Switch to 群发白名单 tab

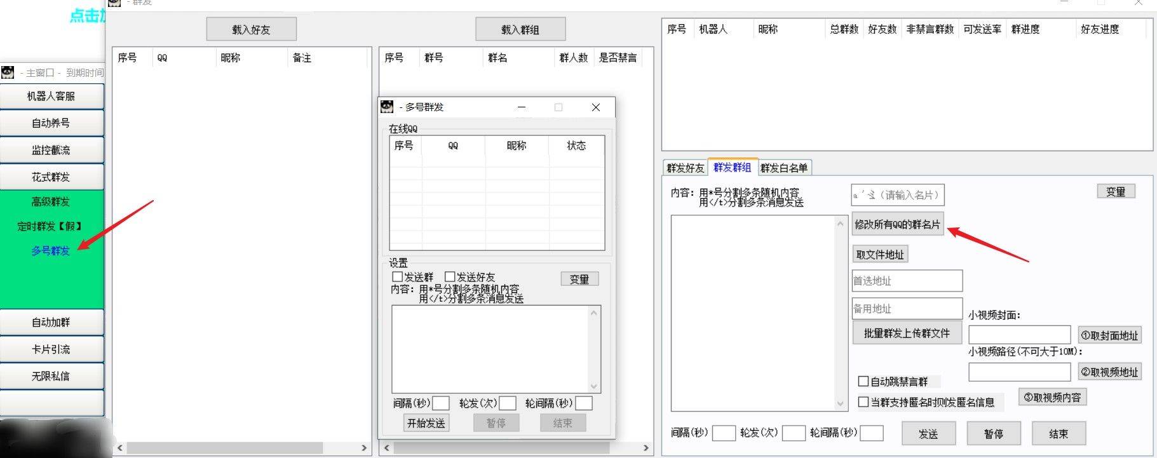click(x=784, y=168)
